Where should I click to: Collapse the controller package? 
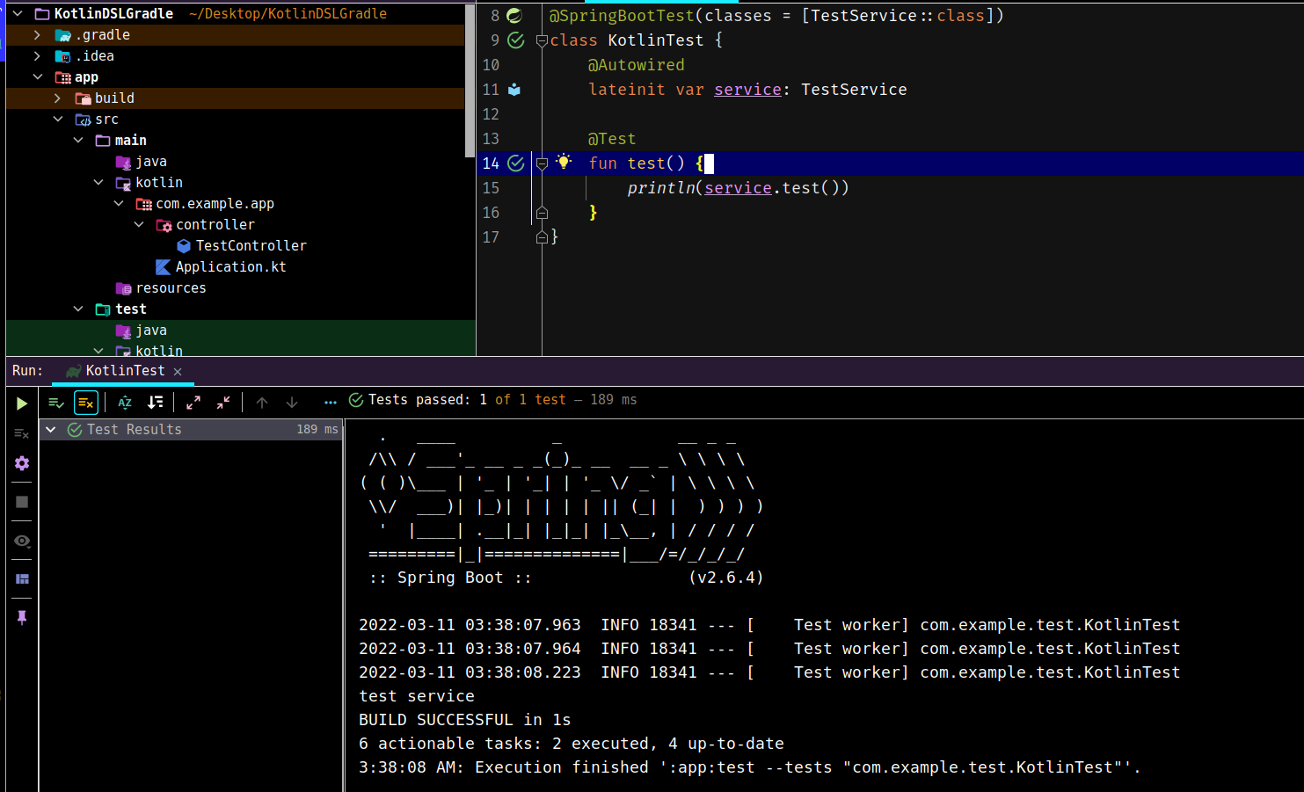click(x=138, y=225)
